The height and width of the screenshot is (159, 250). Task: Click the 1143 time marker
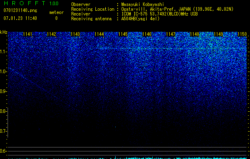pyautogui.click(x=75, y=34)
